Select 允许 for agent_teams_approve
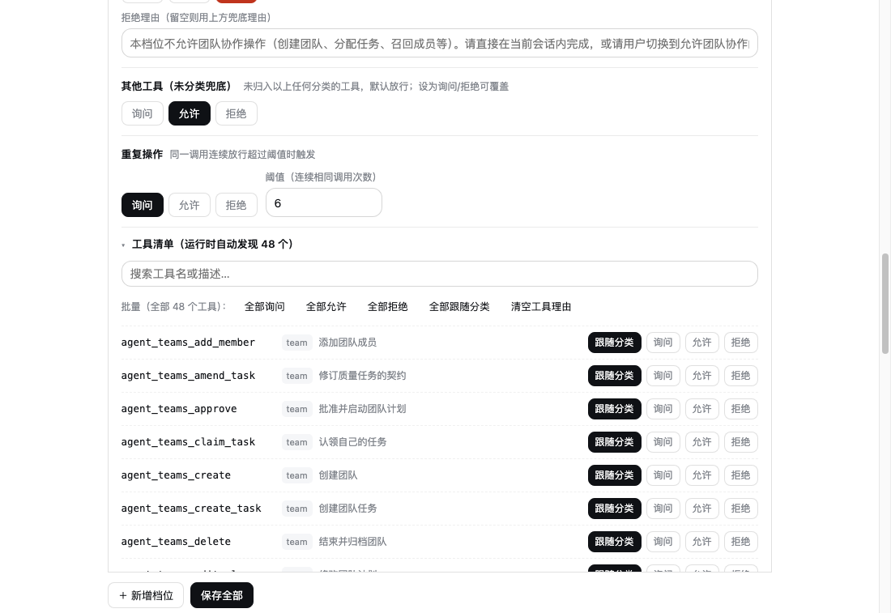This screenshot has width=891, height=613. click(701, 409)
